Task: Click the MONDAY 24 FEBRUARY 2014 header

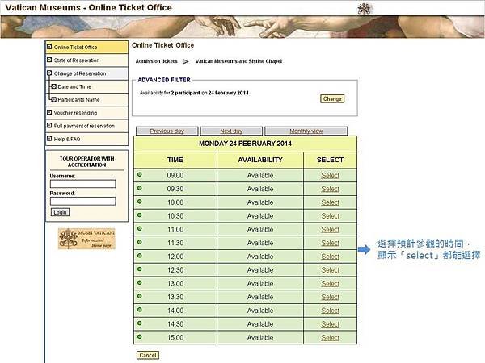Action: [x=245, y=144]
